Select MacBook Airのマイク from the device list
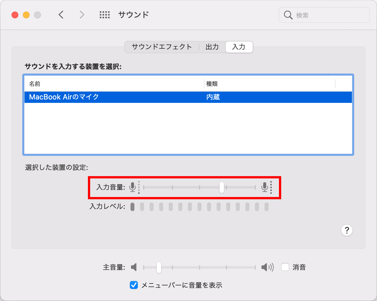The image size is (377, 301). pyautogui.click(x=64, y=97)
